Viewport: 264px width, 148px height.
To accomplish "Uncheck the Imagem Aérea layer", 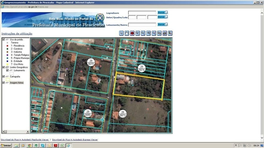I will (4, 82).
